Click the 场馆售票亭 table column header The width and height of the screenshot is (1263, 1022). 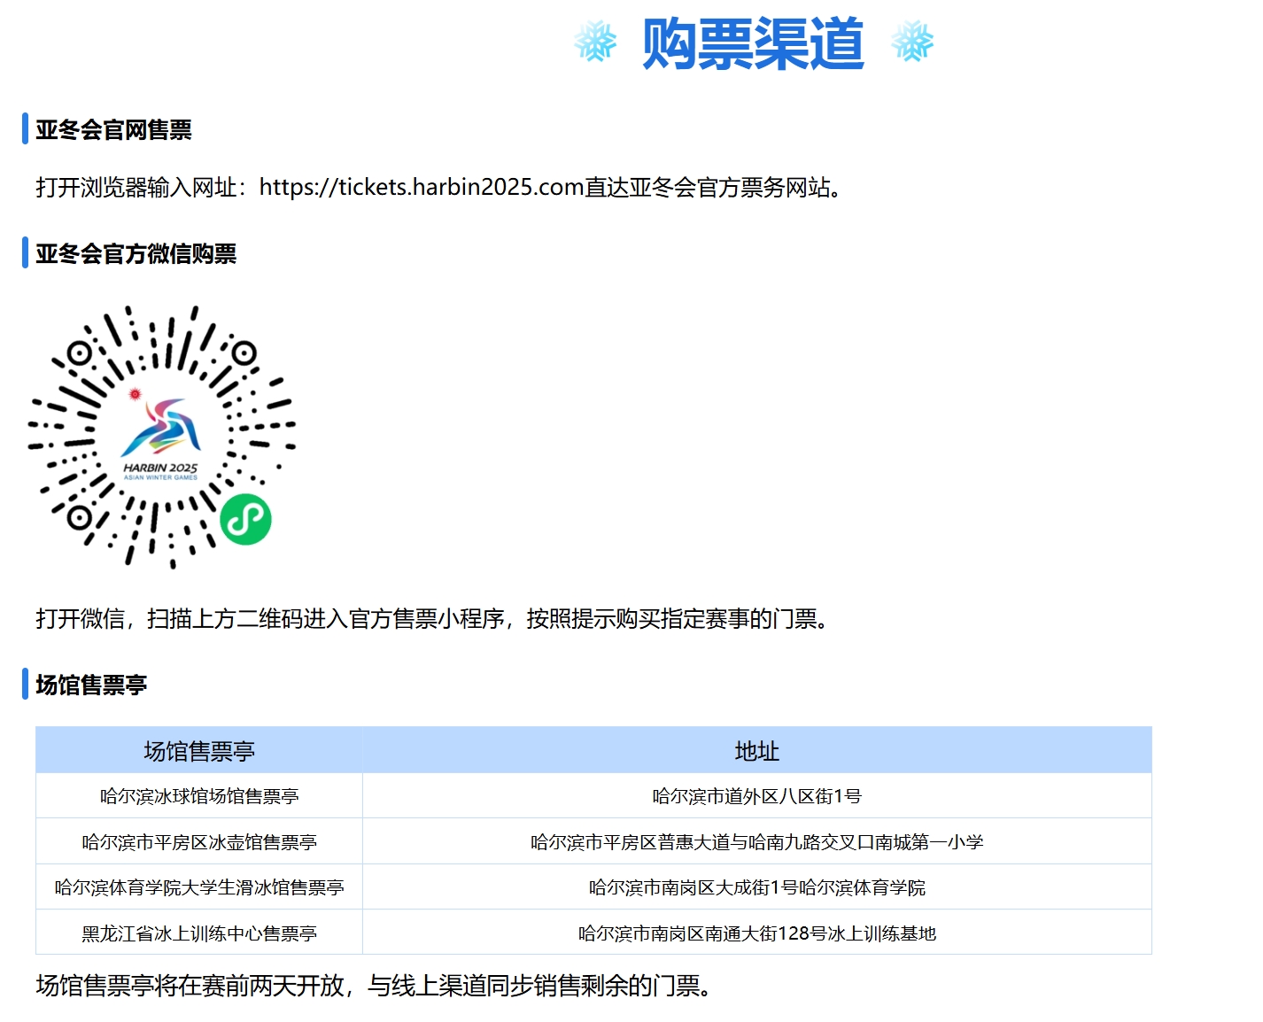point(199,750)
